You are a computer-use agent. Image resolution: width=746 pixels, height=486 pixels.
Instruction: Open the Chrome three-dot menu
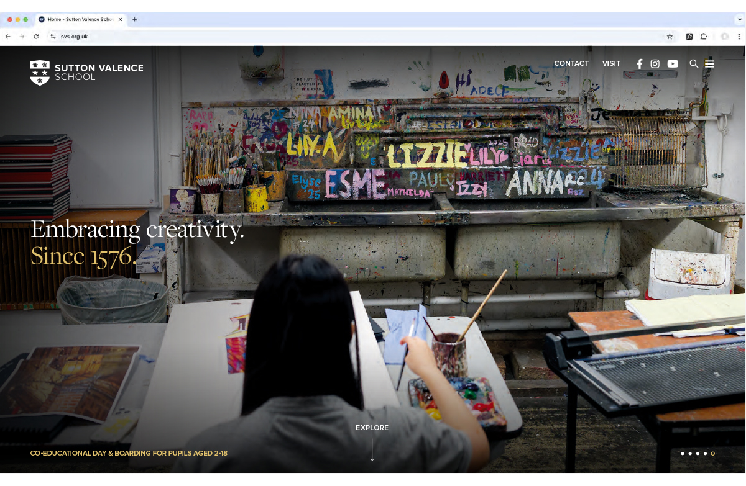[739, 37]
